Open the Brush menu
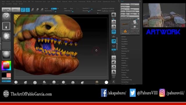Screen dimensions: 186x105 [x=8, y=1]
